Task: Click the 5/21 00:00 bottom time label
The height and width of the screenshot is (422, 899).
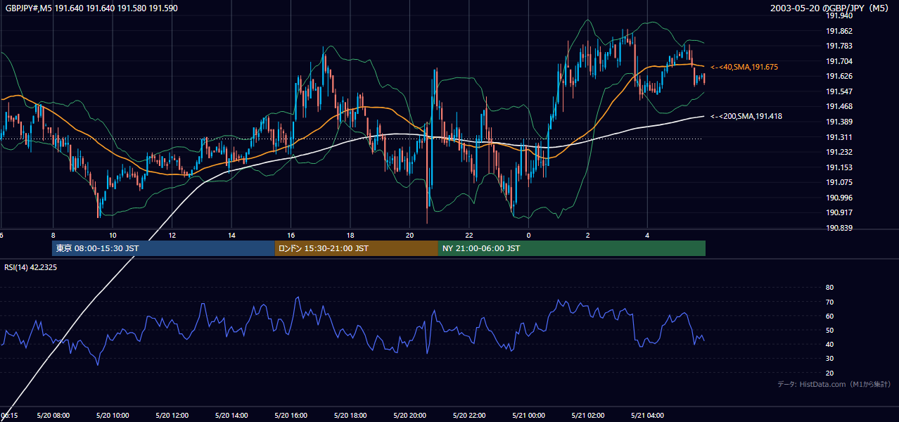Action: [x=528, y=416]
